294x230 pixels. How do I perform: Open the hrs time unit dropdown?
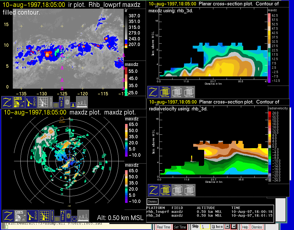point(217,227)
